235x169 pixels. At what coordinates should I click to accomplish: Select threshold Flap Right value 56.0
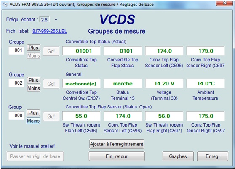pyautogui.click(x=164, y=116)
